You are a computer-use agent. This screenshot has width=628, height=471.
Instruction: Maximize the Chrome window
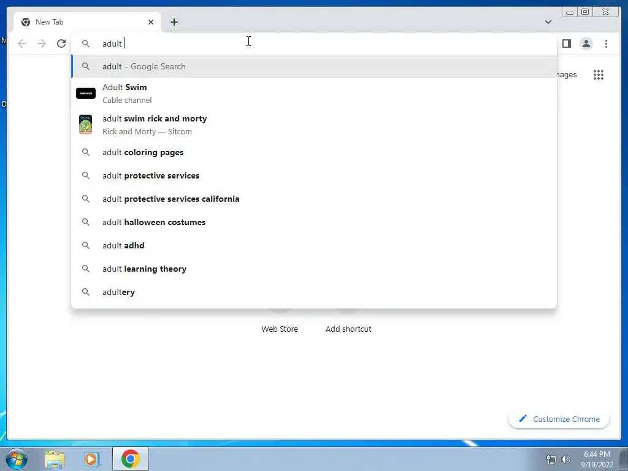coord(584,12)
